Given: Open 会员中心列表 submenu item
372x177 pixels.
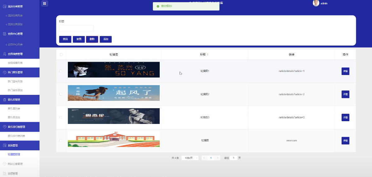Looking at the screenshot, I should [x=15, y=44].
